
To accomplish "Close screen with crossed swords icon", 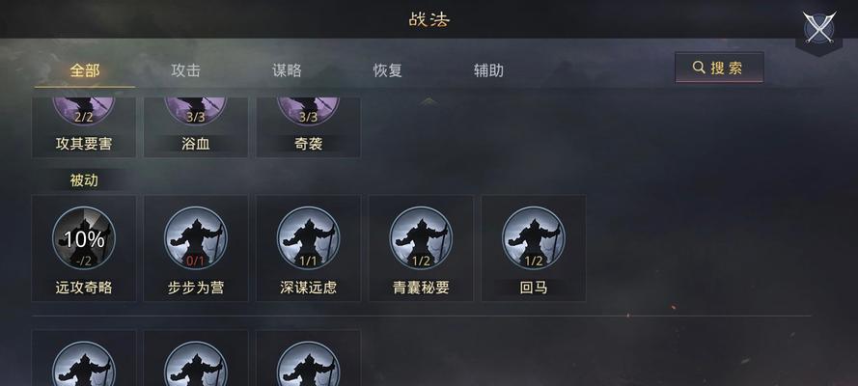I will point(818,27).
